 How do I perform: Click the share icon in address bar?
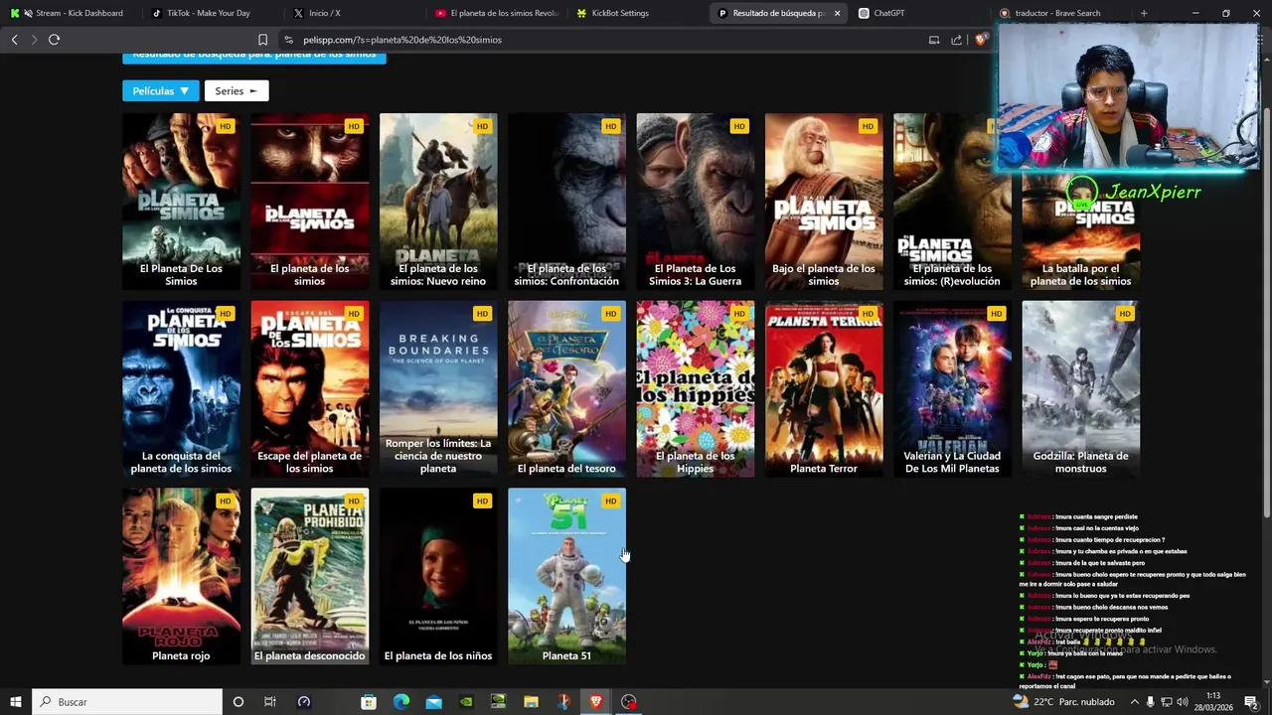[956, 40]
